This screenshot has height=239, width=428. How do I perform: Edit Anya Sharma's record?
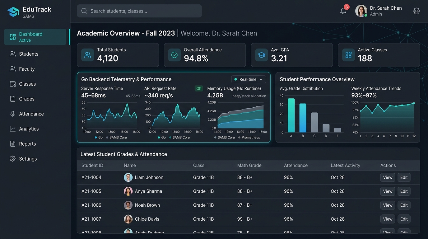pyautogui.click(x=404, y=191)
